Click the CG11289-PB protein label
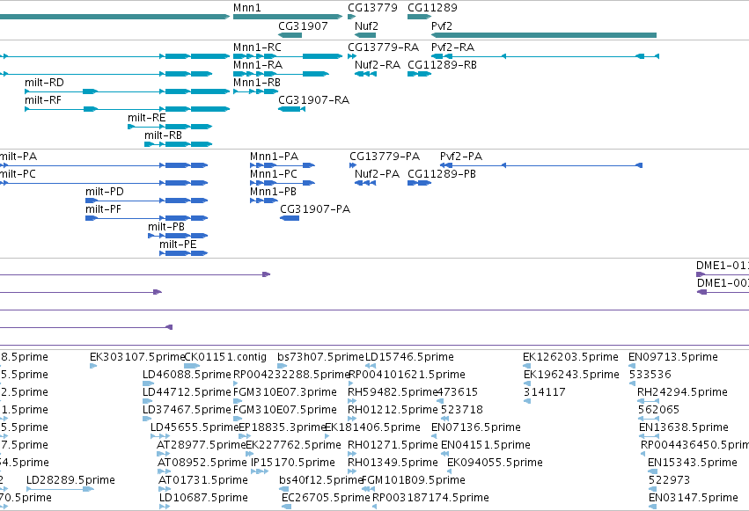Viewport: 749px width, 511px height. tap(442, 174)
